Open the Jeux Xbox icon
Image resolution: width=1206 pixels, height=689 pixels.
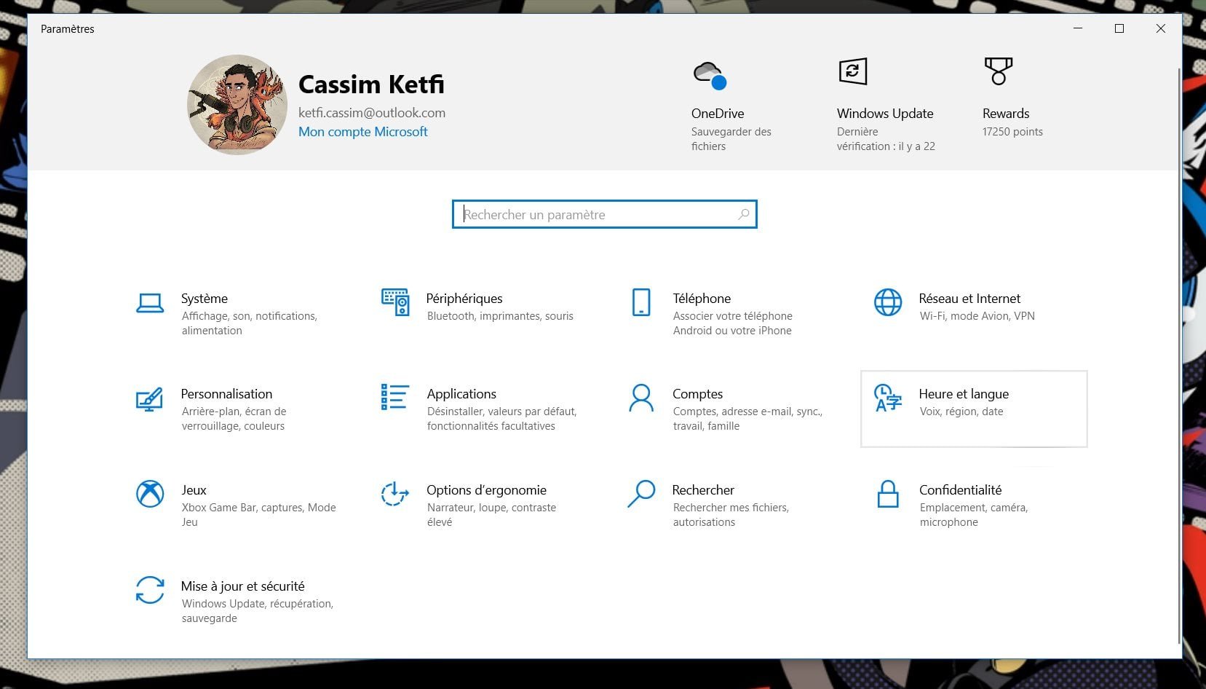[x=150, y=494]
